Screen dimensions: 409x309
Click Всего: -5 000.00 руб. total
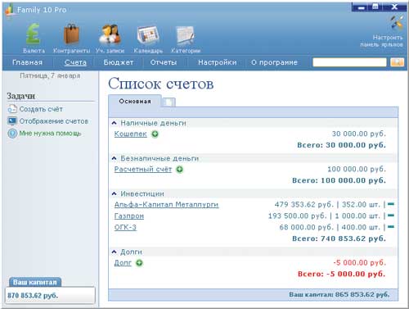pos(342,274)
